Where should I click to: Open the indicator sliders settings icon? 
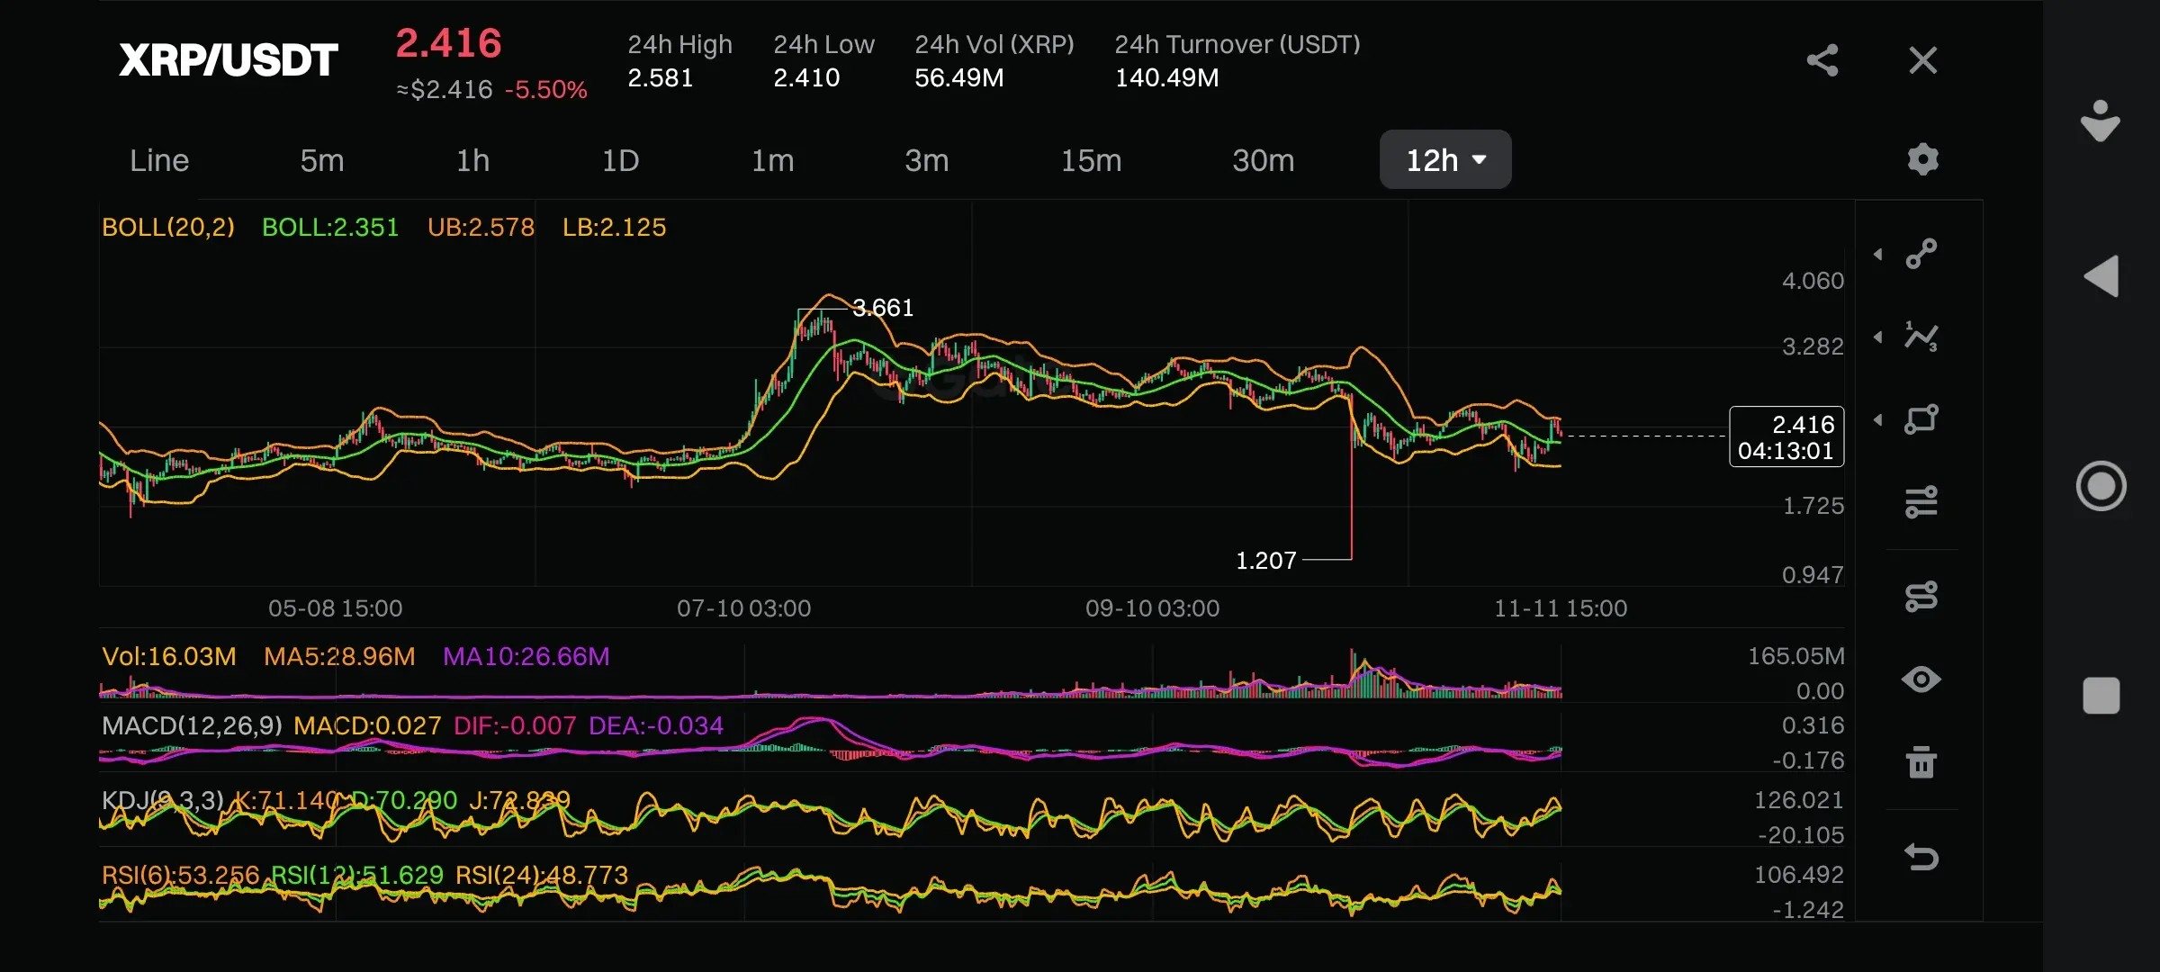pyautogui.click(x=1921, y=502)
